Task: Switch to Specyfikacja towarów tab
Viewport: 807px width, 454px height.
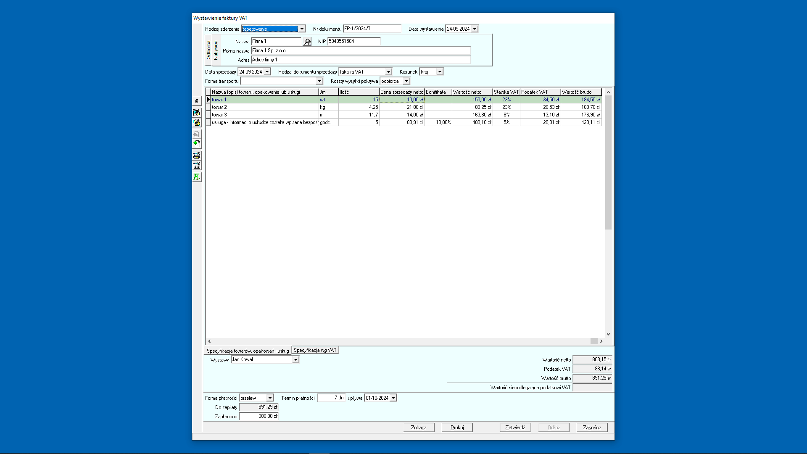Action: point(248,350)
